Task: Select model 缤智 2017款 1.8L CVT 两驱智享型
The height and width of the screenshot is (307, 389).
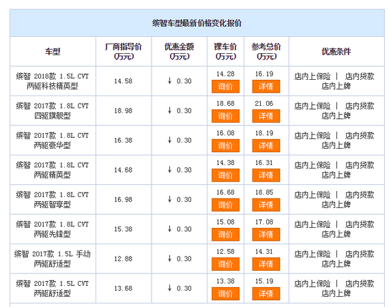Action: (x=53, y=200)
